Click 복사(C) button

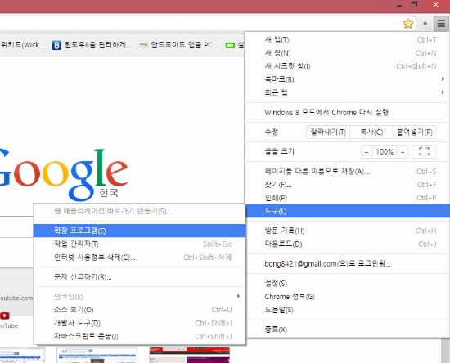pyautogui.click(x=371, y=132)
